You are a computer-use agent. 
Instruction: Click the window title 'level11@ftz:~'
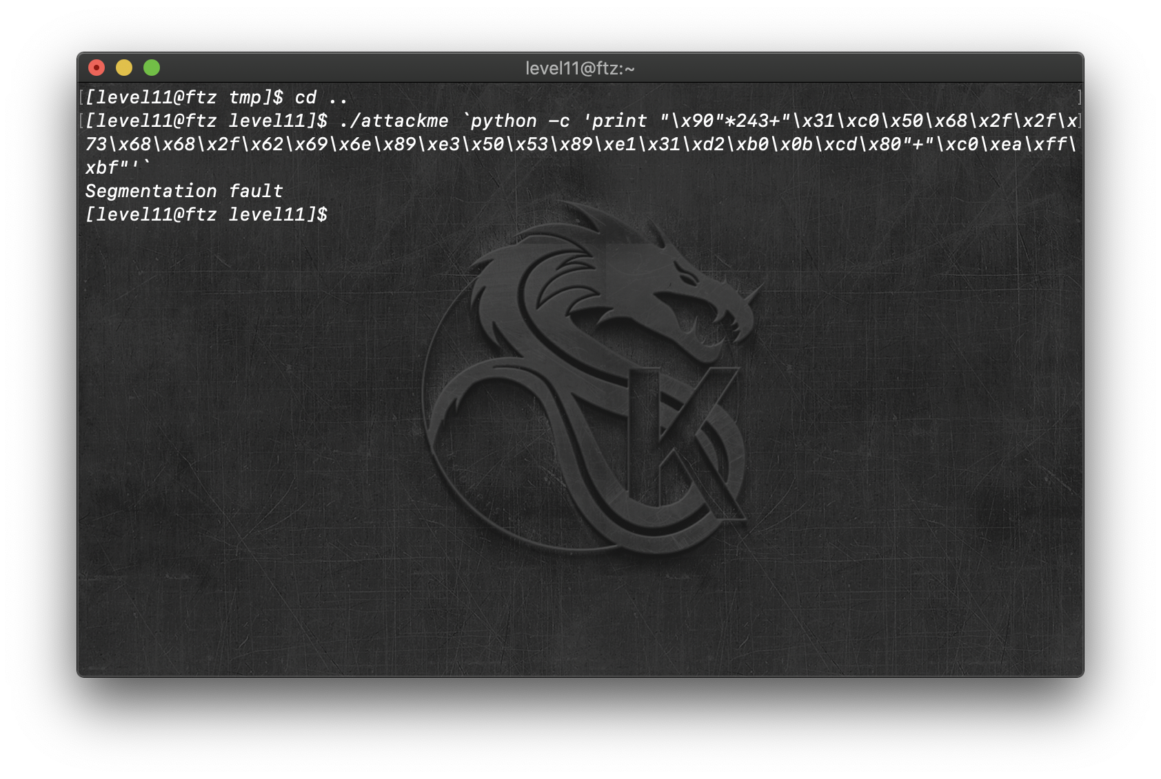click(x=580, y=68)
